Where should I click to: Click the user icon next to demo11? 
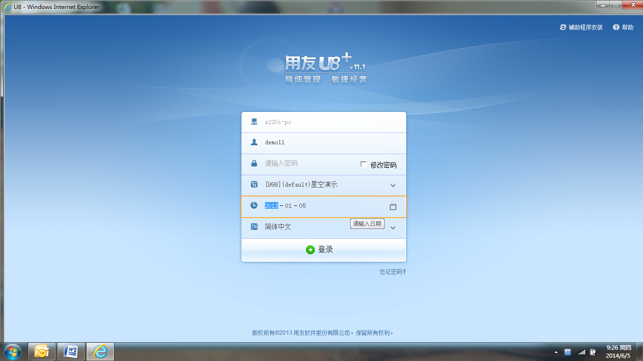[x=254, y=142]
